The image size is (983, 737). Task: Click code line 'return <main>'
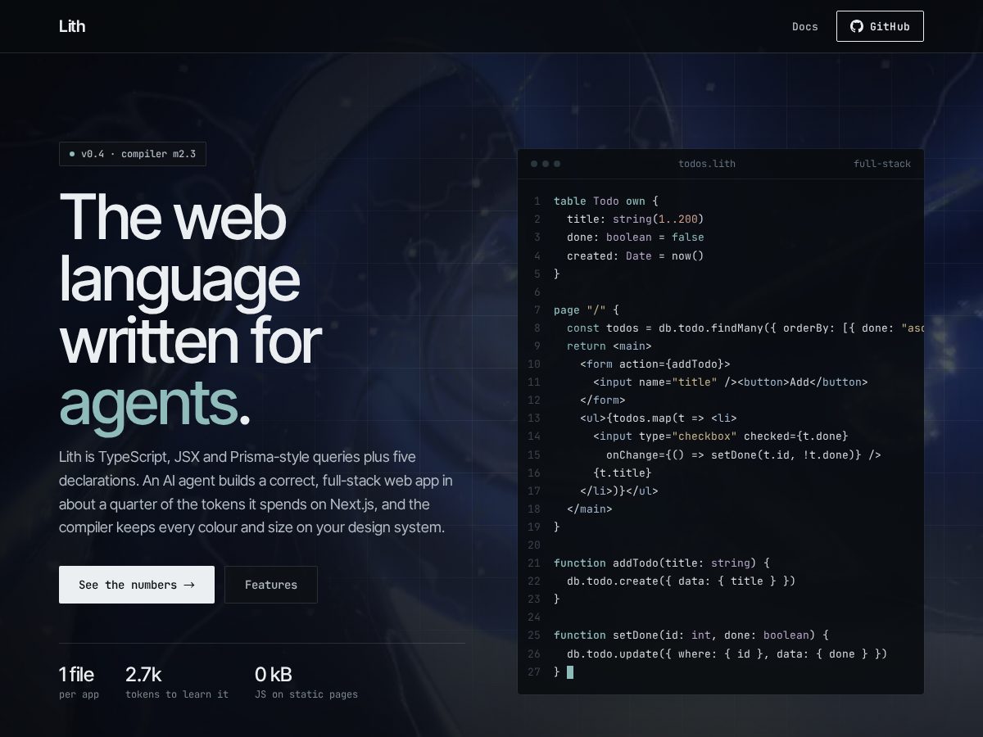(609, 346)
